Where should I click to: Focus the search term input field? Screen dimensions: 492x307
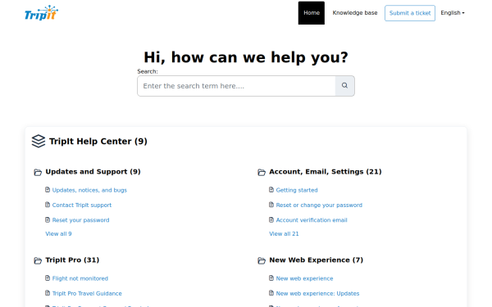[236, 85]
